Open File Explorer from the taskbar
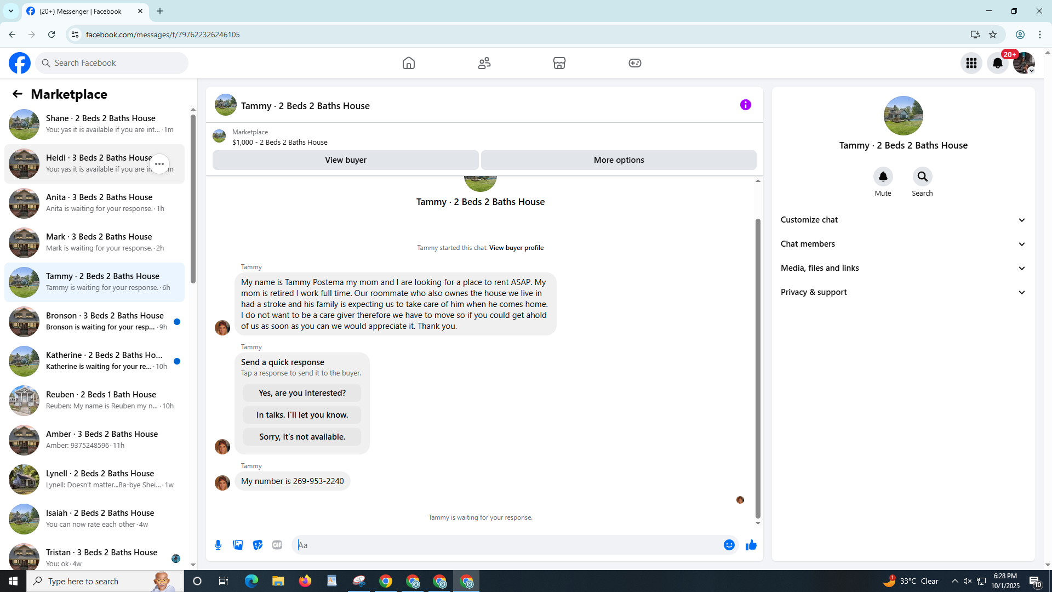This screenshot has width=1052, height=592. 278,581
